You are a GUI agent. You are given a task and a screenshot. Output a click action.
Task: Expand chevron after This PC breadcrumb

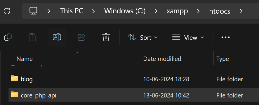pos(93,11)
